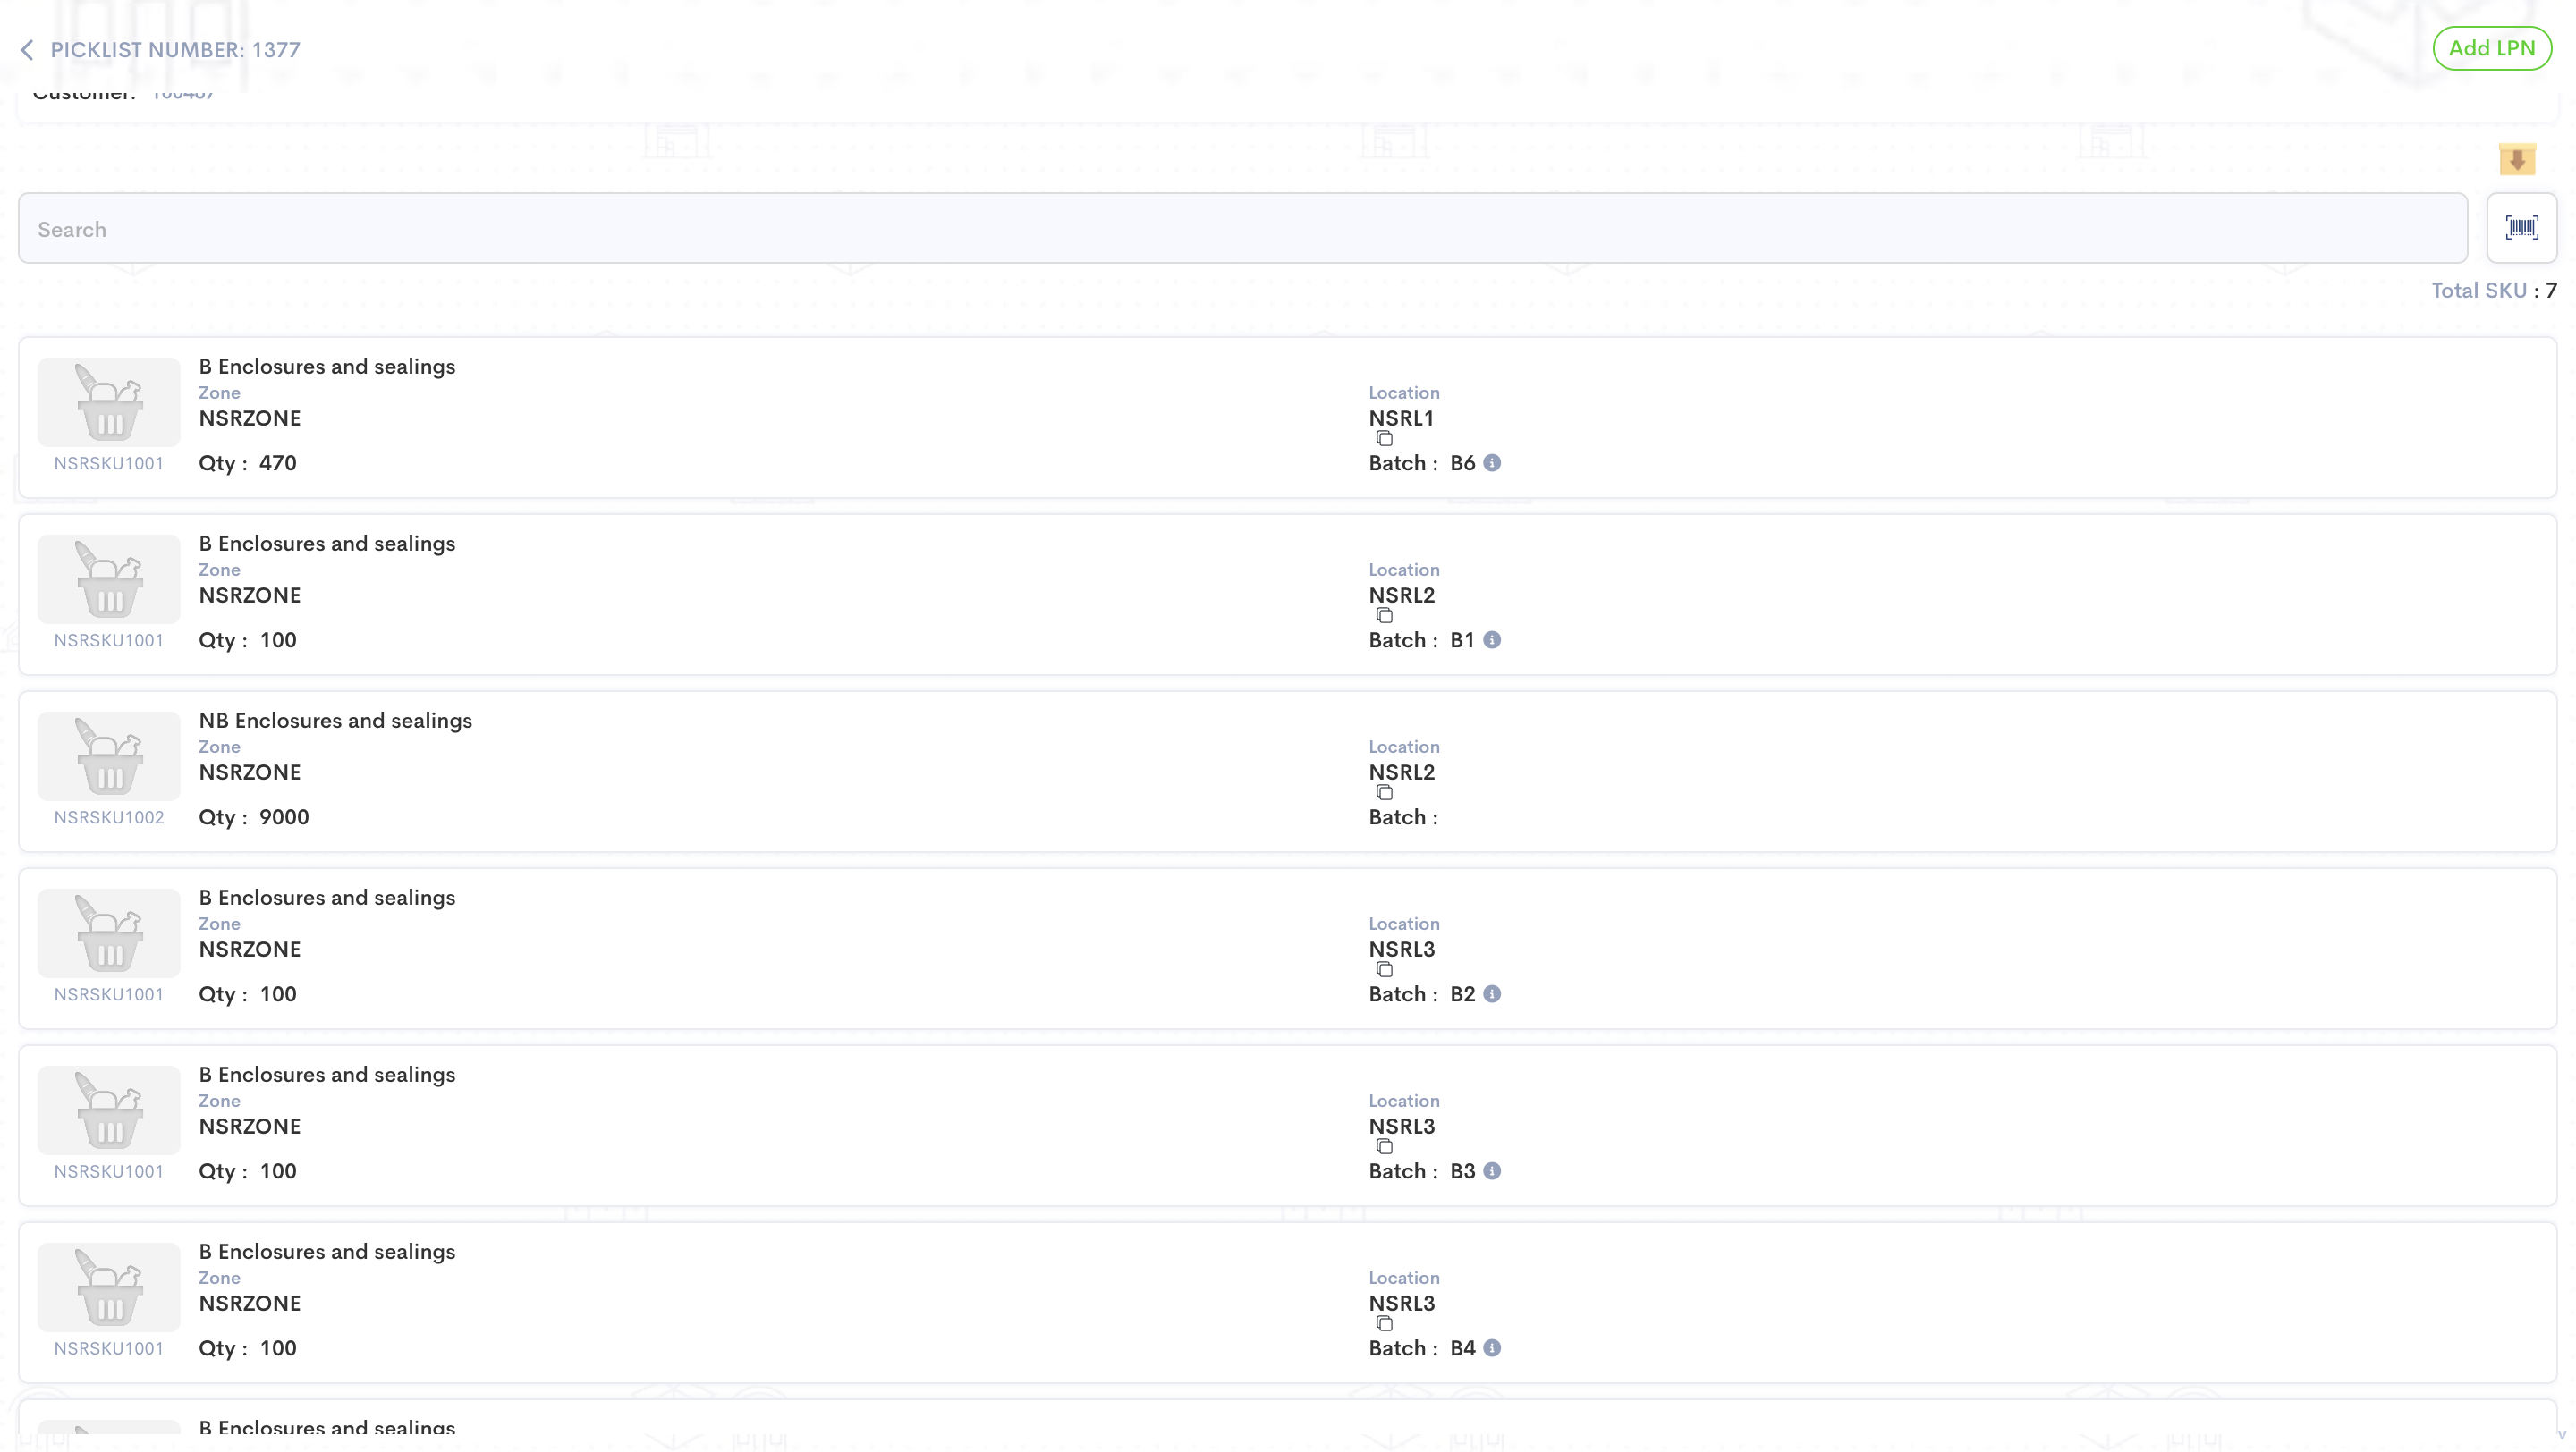Viewport: 2576px width, 1452px height.
Task: Copy location NSRL3 for batch B4
Action: point(1384,1323)
